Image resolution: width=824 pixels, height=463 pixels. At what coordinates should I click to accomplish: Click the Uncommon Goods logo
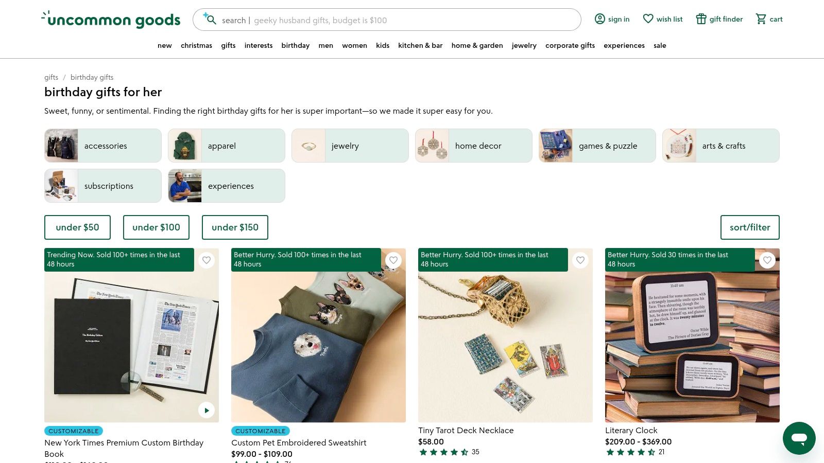point(110,20)
